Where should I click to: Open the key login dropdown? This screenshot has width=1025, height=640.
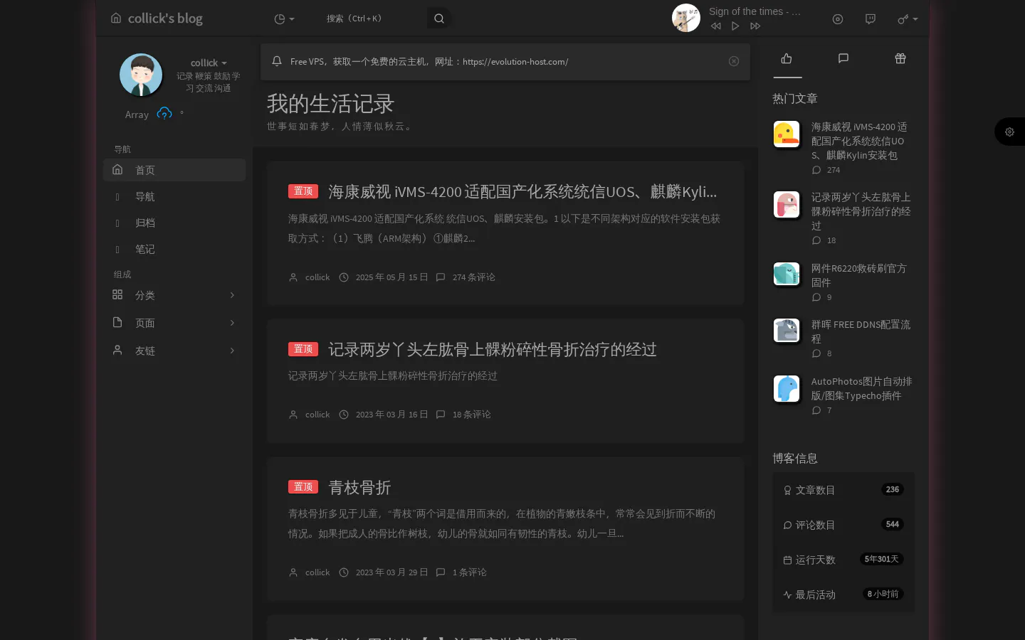(908, 19)
